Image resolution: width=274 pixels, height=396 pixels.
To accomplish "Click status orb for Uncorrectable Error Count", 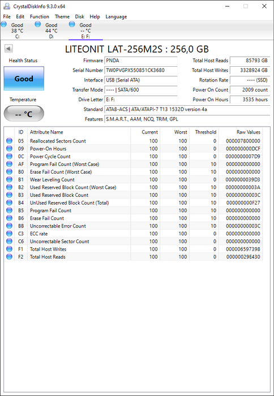I will 10,226.
